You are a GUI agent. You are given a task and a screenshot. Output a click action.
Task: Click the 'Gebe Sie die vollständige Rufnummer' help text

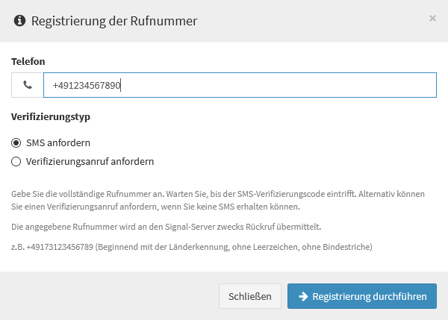pyautogui.click(x=218, y=200)
